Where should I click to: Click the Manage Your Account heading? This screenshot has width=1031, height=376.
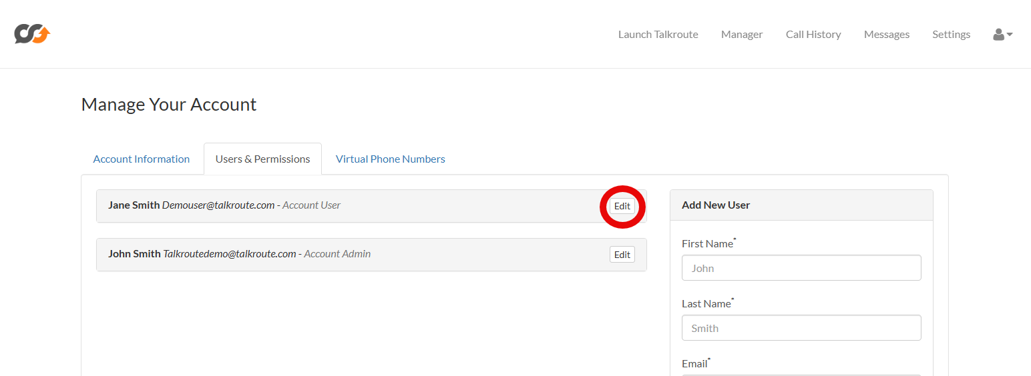(x=169, y=105)
